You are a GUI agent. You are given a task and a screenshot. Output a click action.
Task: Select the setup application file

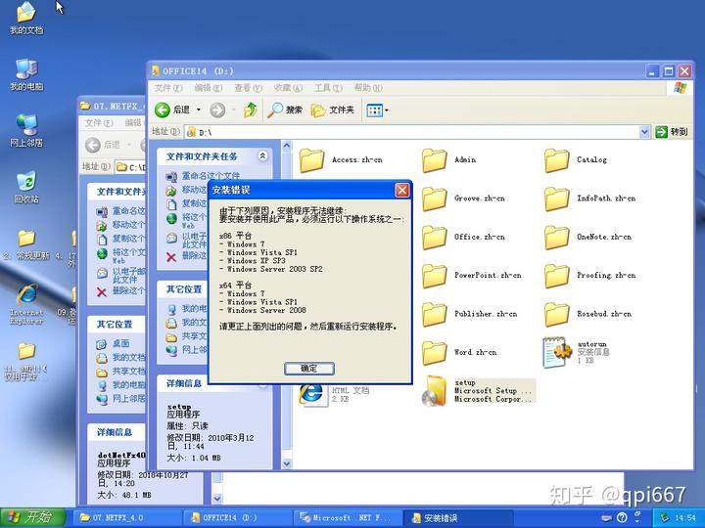pyautogui.click(x=479, y=391)
